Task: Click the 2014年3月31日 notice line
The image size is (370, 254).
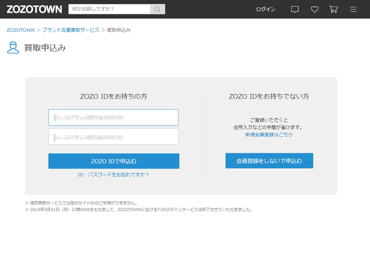Action: (x=139, y=210)
